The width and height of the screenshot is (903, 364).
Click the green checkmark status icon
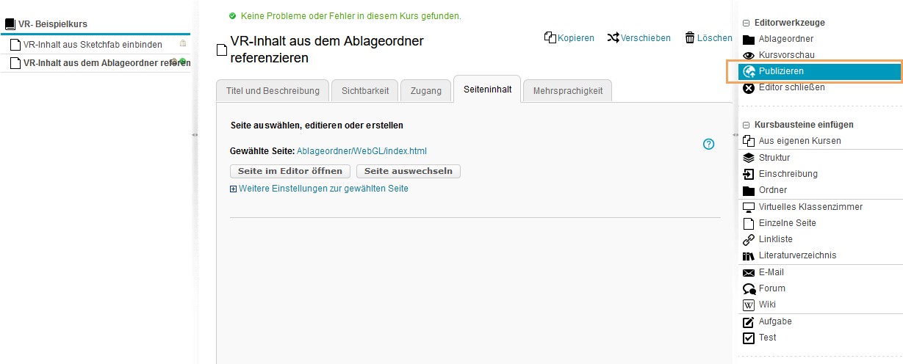pos(233,15)
